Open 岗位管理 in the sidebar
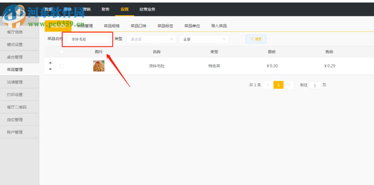Screen dimensions: 374x185 click(x=19, y=120)
